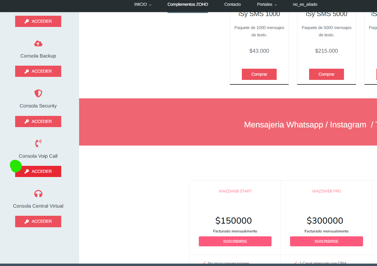Click the WAZZWEB PRO plan title
Image resolution: width=377 pixels, height=266 pixels.
coord(326,191)
